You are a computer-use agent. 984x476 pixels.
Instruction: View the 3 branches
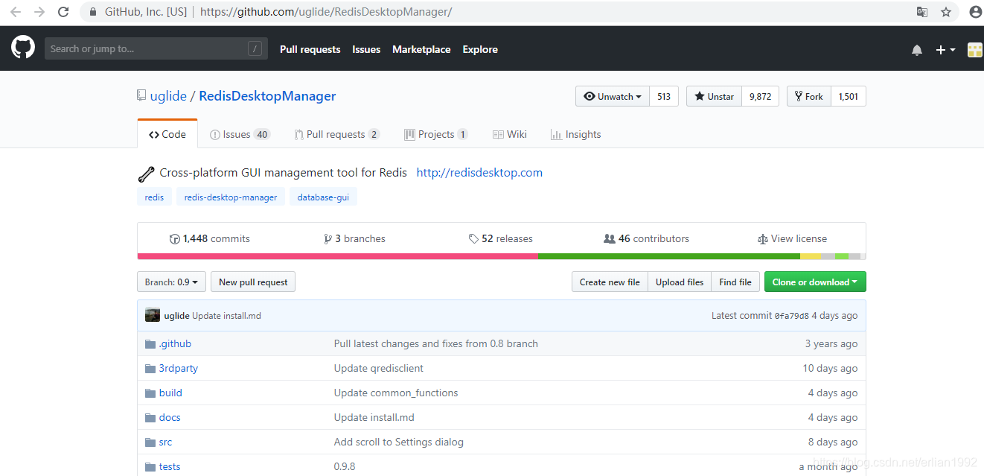[x=354, y=239]
